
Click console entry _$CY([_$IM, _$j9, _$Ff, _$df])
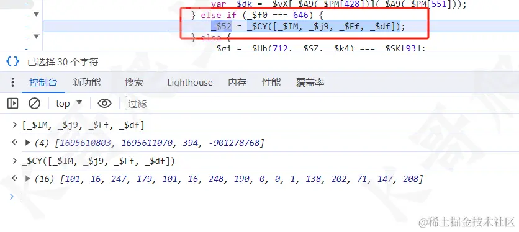tap(98, 161)
